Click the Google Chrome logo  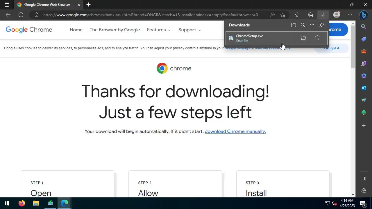pyautogui.click(x=29, y=30)
